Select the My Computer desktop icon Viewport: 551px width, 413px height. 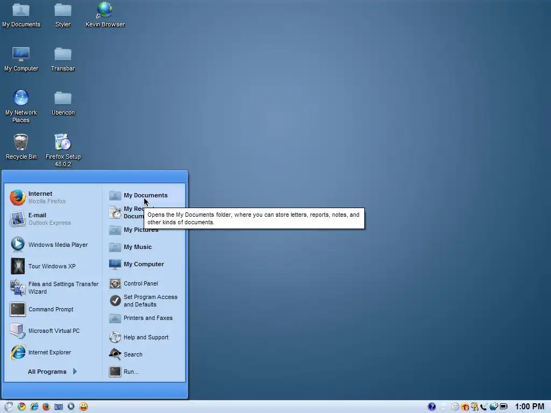(21, 59)
